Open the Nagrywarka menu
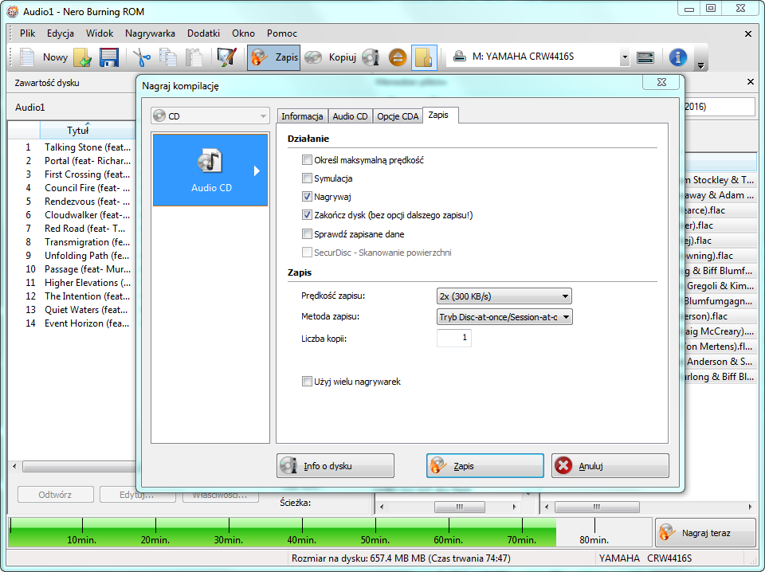The height and width of the screenshot is (572, 765). point(150,33)
